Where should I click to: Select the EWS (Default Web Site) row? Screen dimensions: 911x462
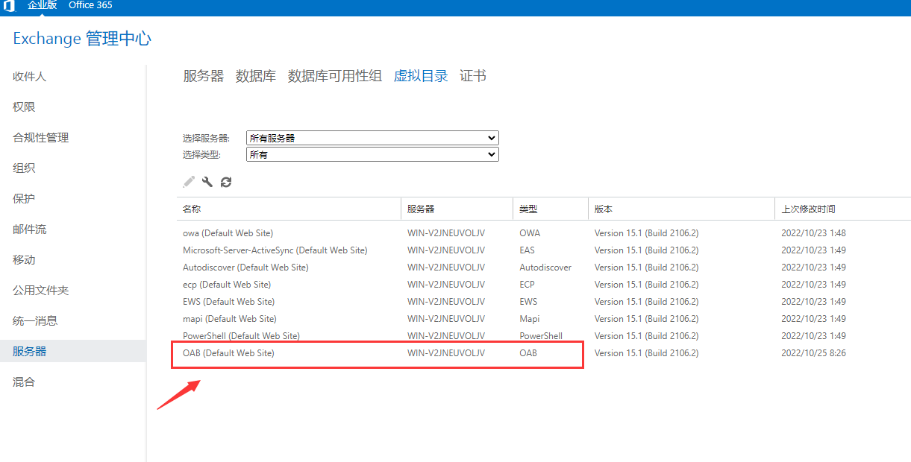(x=544, y=302)
